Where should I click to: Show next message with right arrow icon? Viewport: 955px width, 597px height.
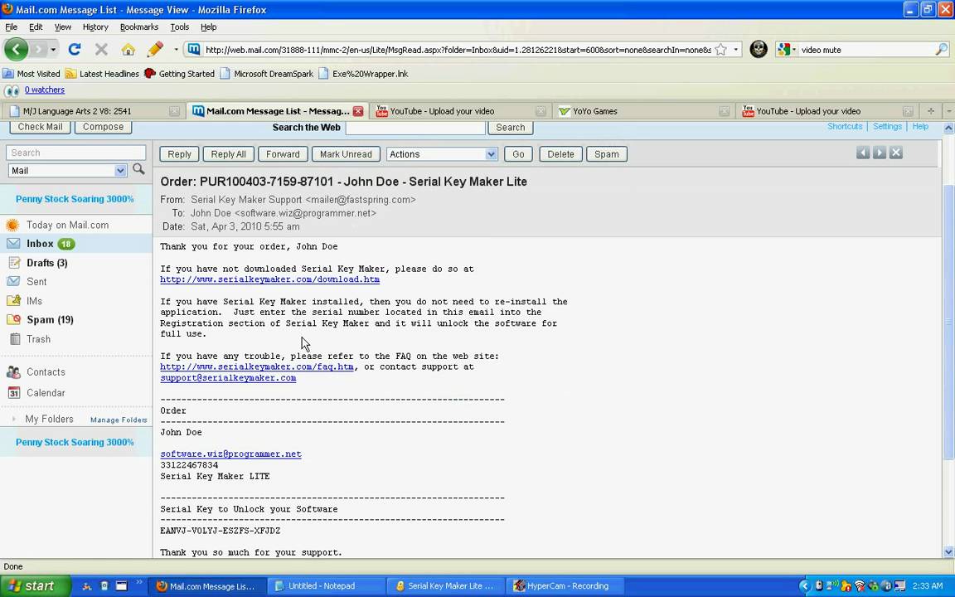[x=880, y=153]
